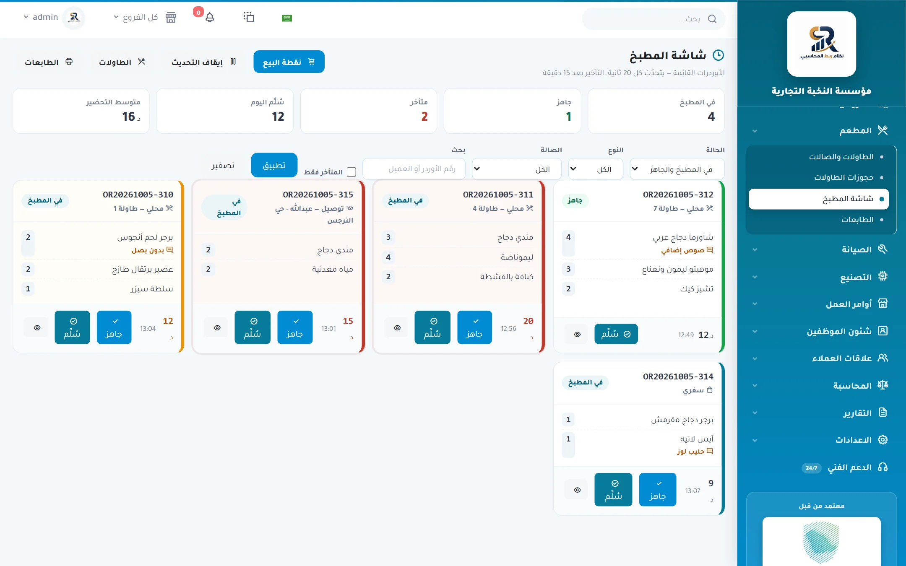906x566 pixels.
Task: Open the الحالة status dropdown
Action: (x=677, y=169)
